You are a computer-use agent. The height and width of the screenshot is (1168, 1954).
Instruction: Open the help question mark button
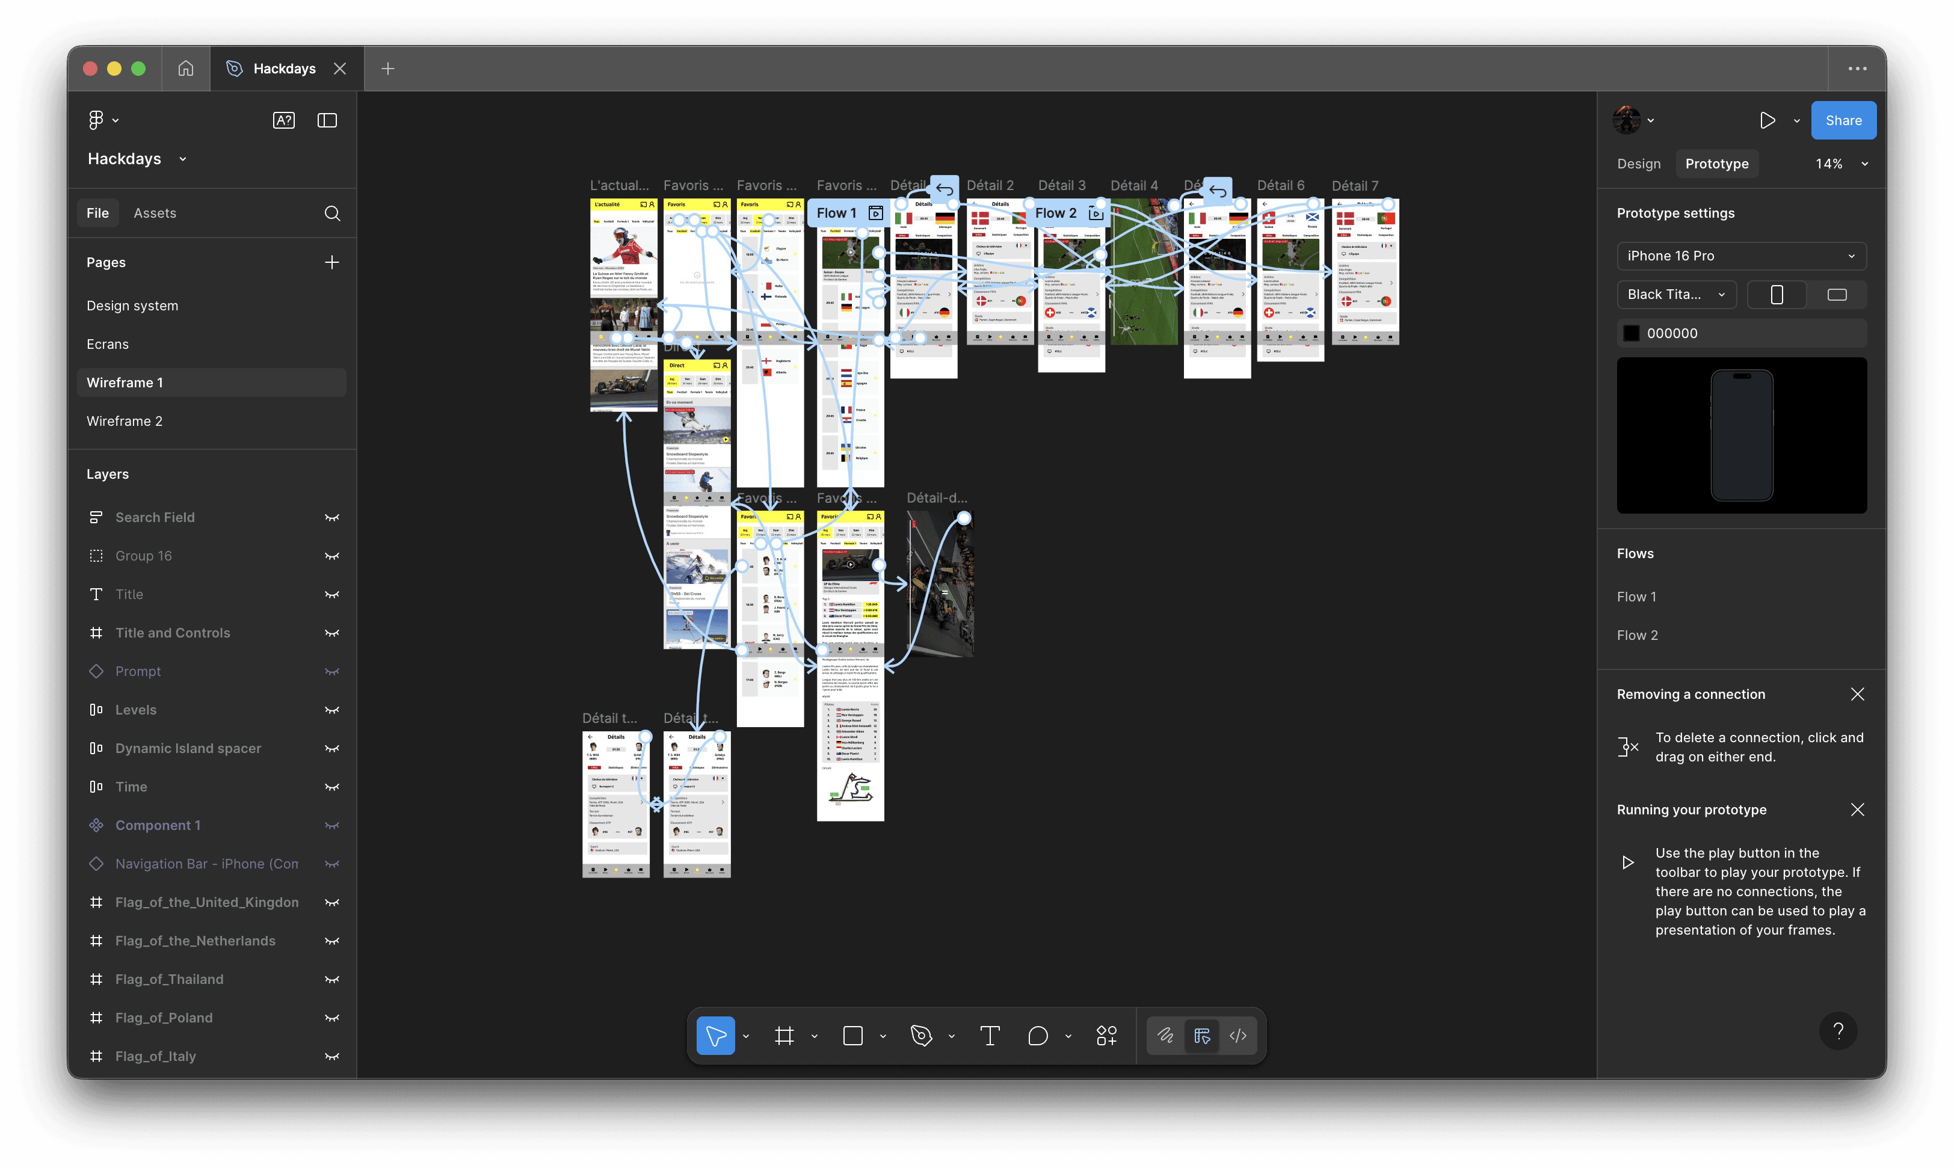(x=1838, y=1031)
